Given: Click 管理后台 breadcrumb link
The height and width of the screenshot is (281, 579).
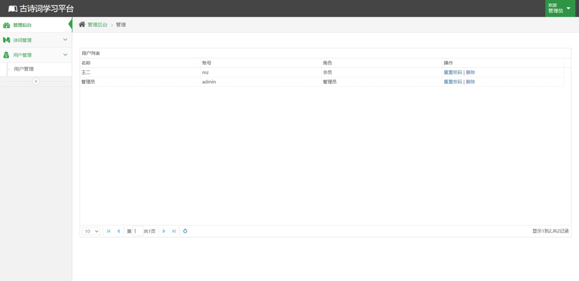Looking at the screenshot, I should (97, 25).
